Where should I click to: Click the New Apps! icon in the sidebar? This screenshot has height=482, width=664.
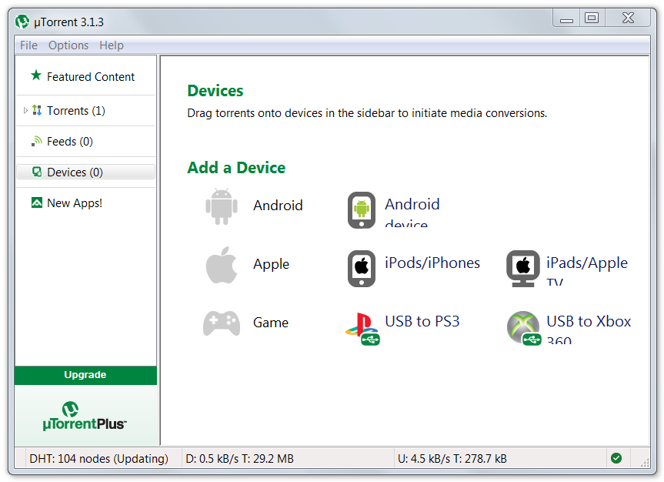(x=37, y=203)
